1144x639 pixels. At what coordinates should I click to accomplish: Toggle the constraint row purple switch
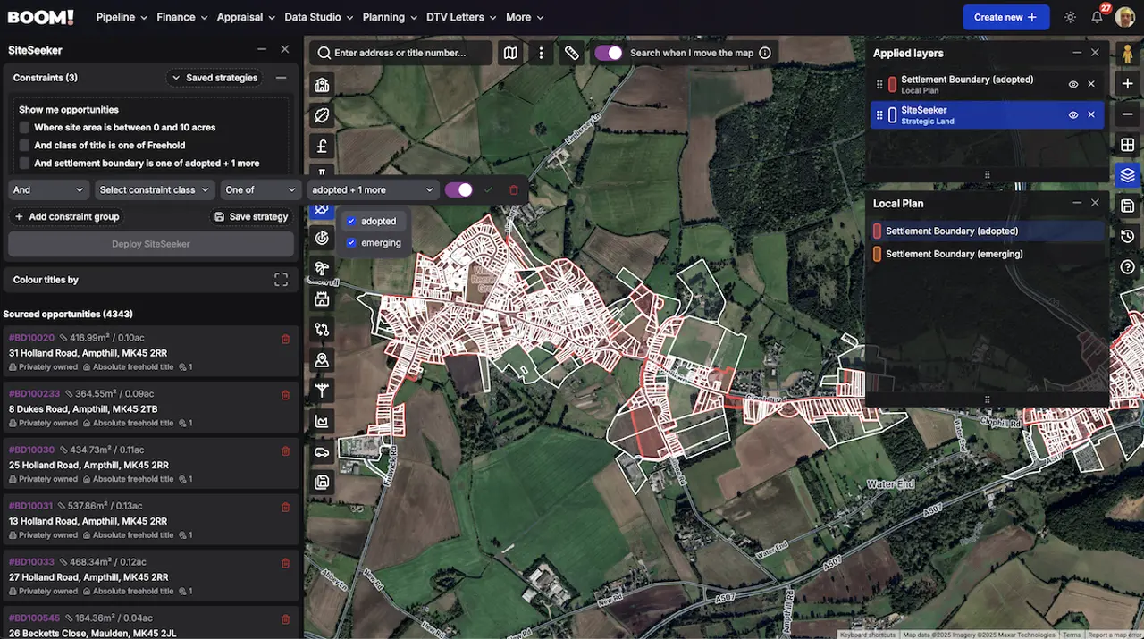click(x=458, y=189)
